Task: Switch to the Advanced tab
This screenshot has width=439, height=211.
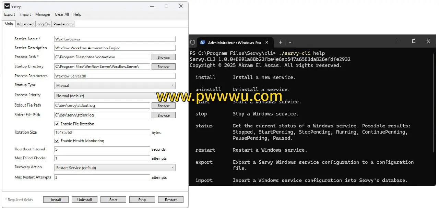Action: click(x=25, y=24)
